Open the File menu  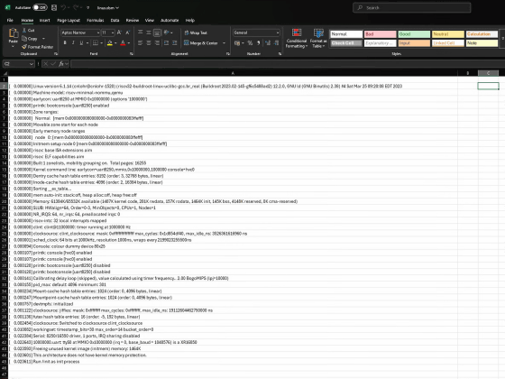(x=10, y=20)
